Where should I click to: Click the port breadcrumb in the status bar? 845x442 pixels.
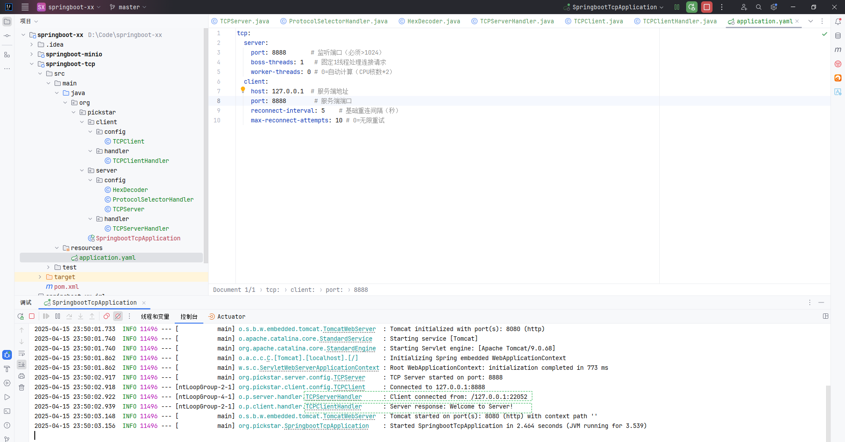pyautogui.click(x=335, y=290)
